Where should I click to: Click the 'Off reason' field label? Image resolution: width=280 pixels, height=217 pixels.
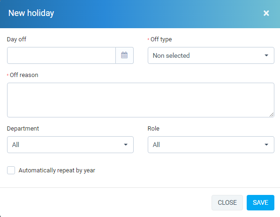(x=24, y=75)
